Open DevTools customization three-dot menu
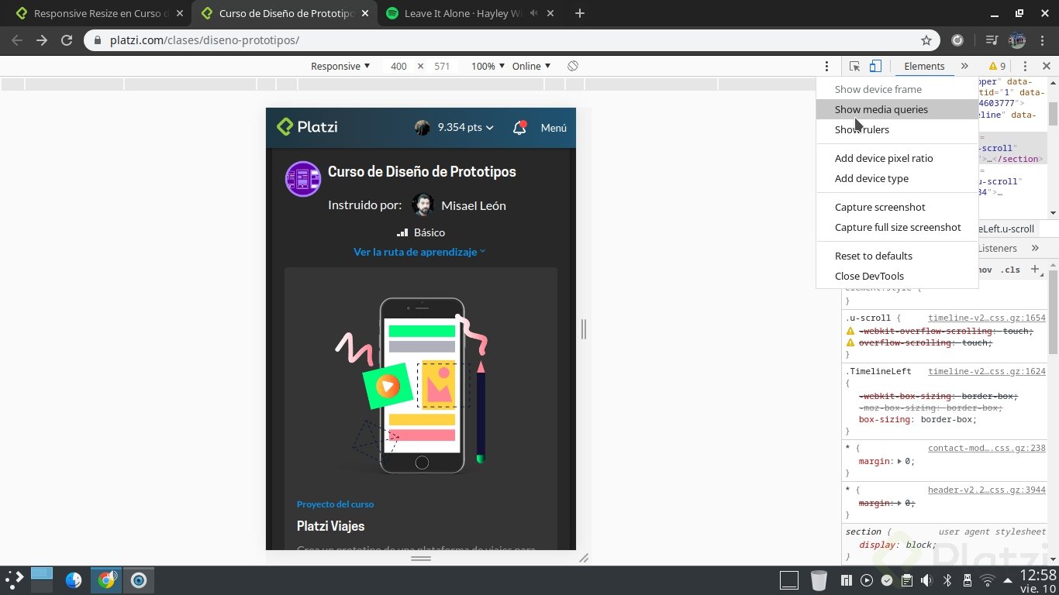1059x595 pixels. 1025,66
